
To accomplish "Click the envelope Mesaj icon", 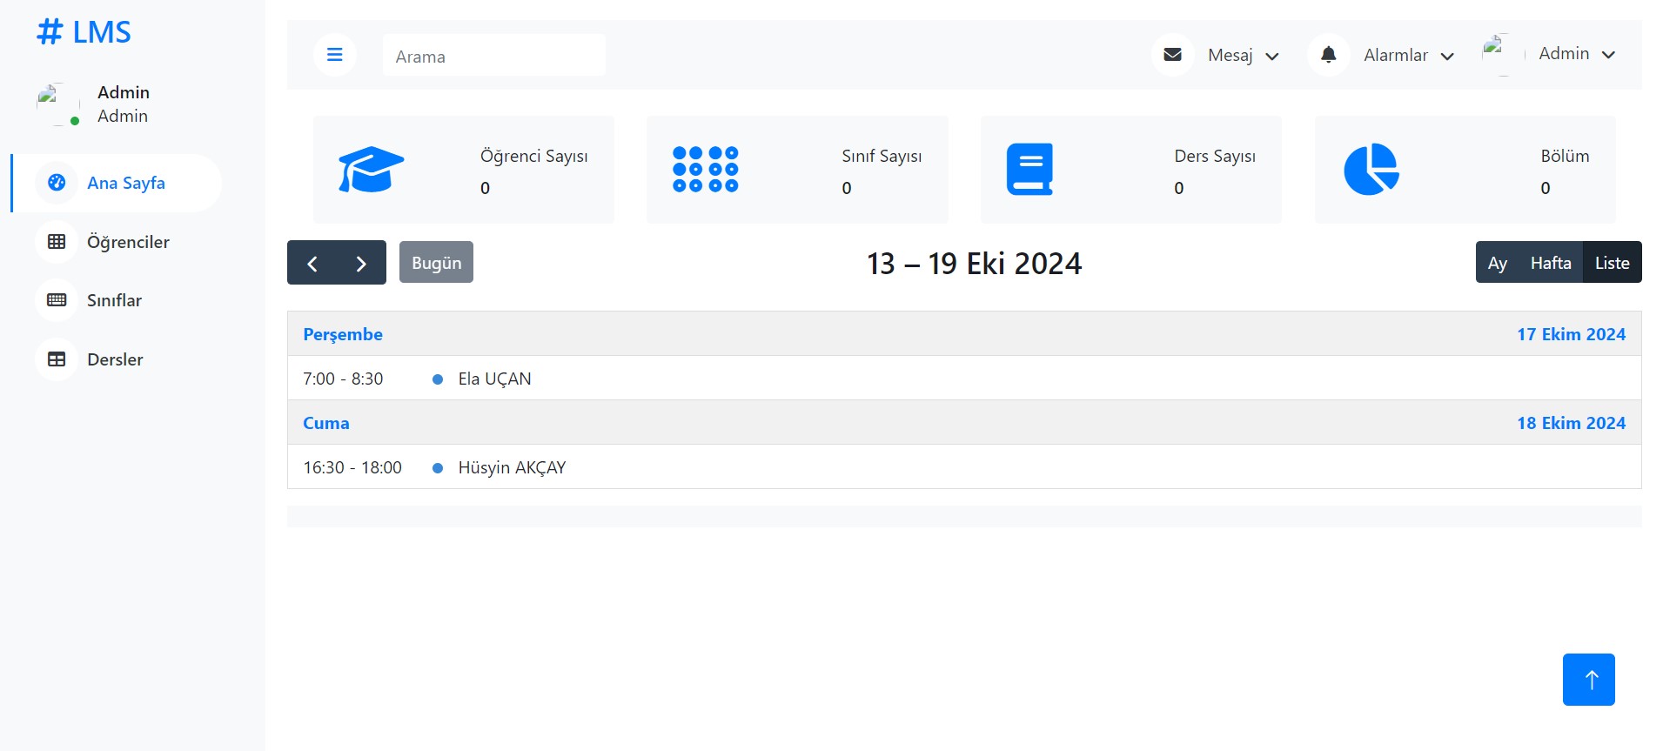I will coord(1172,55).
